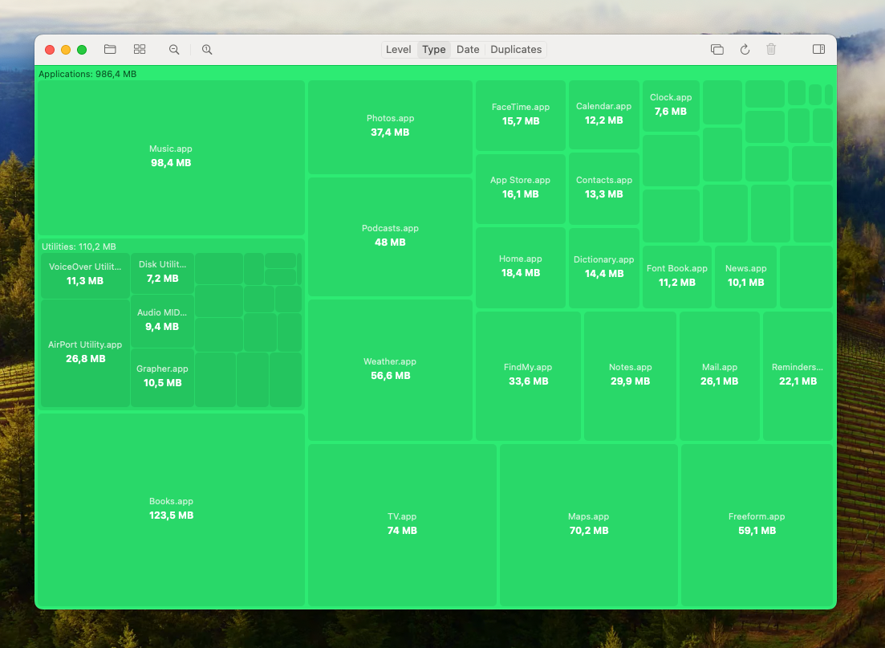This screenshot has width=885, height=648.
Task: Select the Grapher.app tile
Action: [x=163, y=377]
